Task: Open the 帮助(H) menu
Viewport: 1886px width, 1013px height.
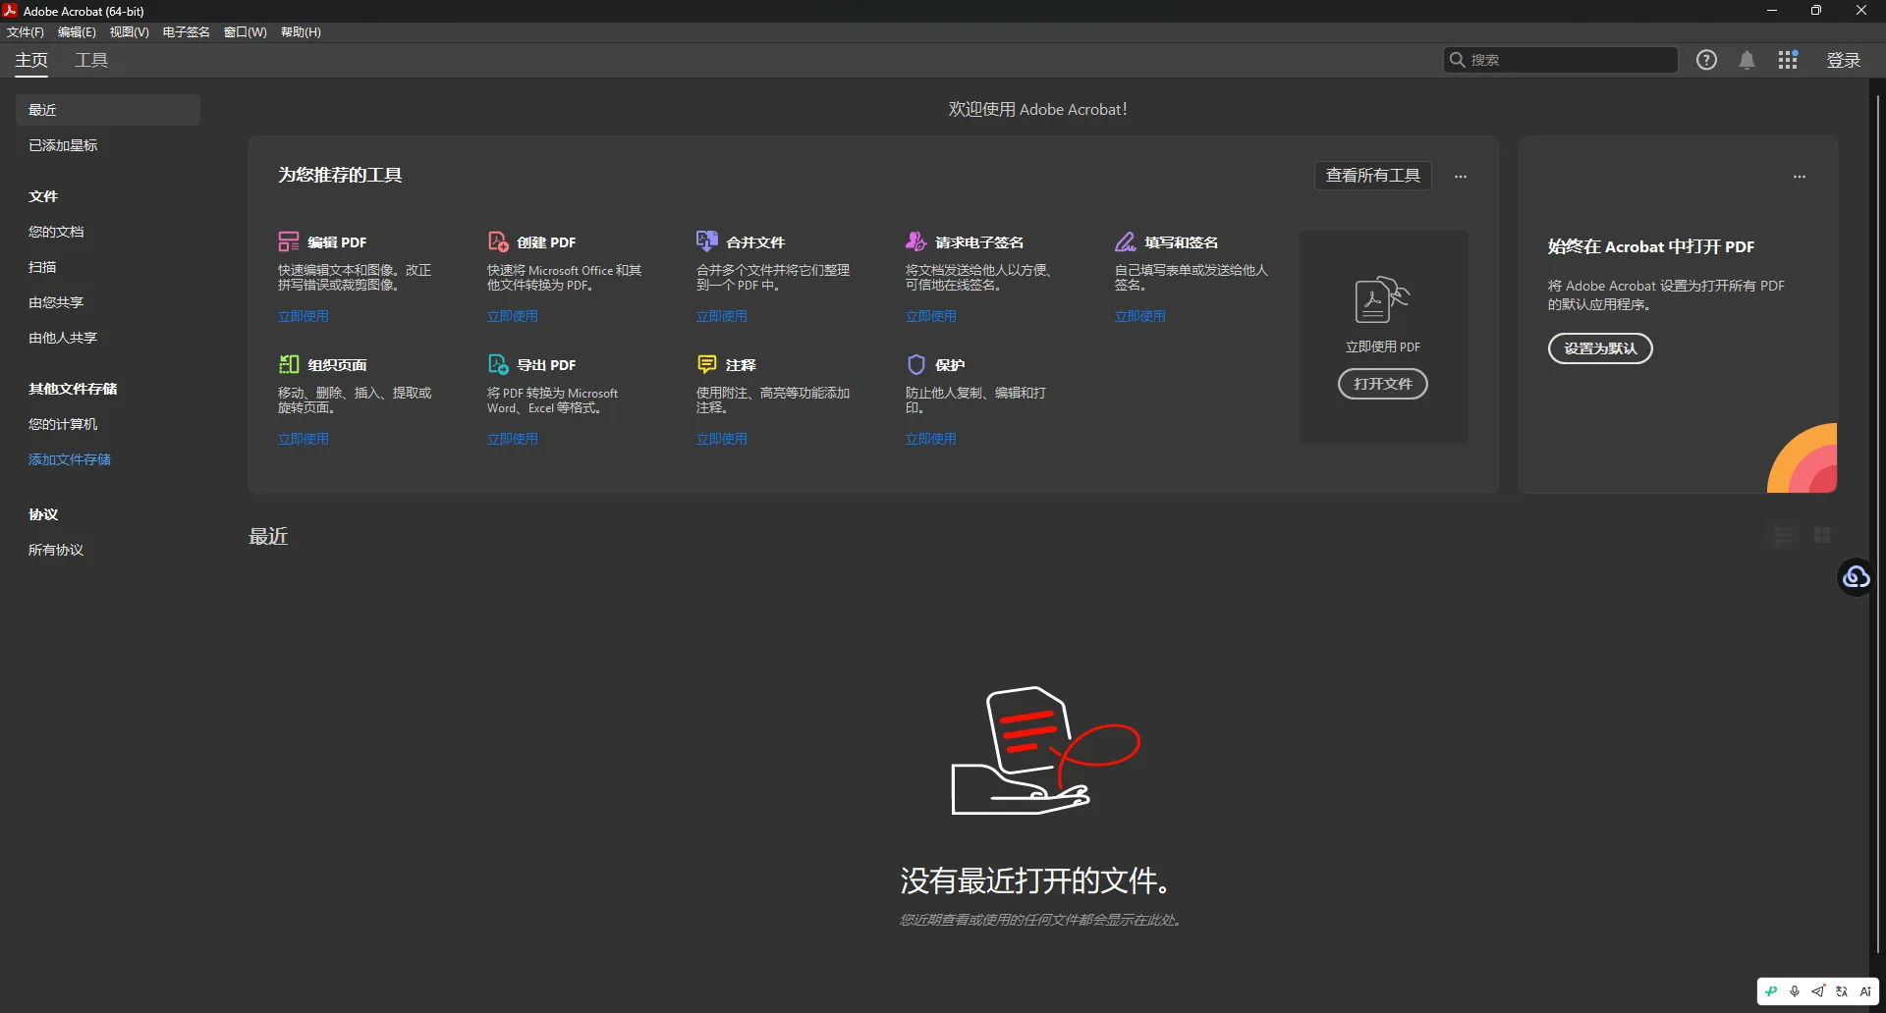Action: point(301,32)
